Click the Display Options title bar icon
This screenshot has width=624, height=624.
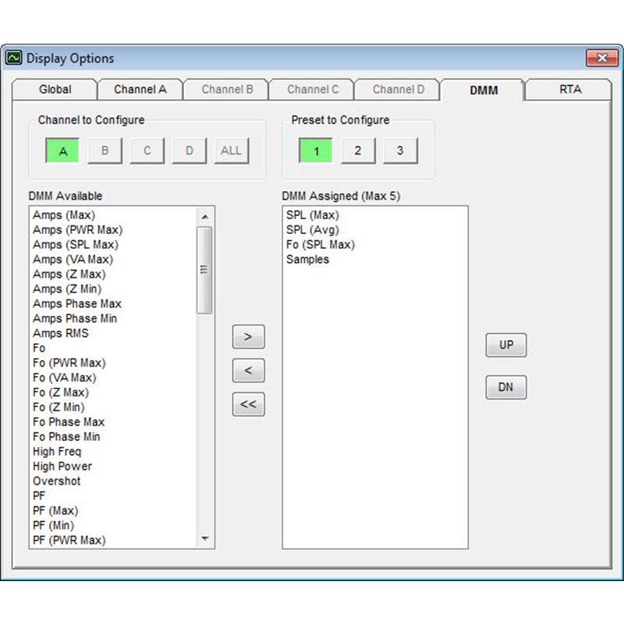point(14,58)
